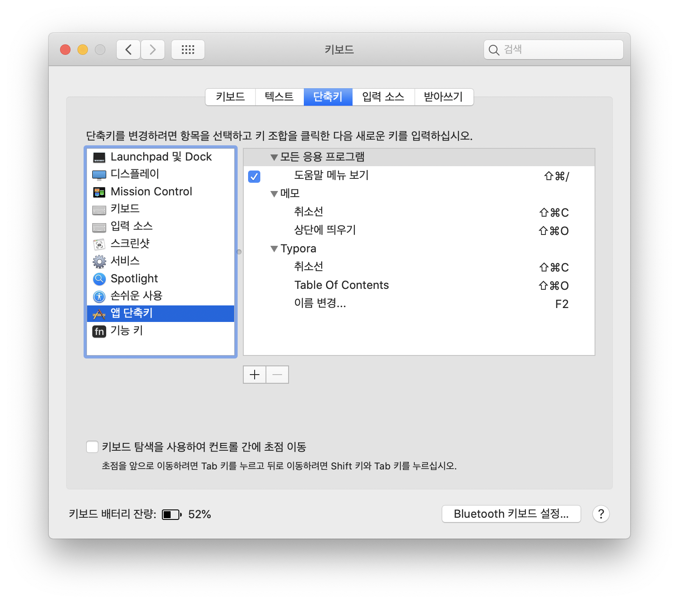The image size is (679, 603).
Task: Collapse the 모든 응용 프로그램 group
Action: (x=274, y=157)
